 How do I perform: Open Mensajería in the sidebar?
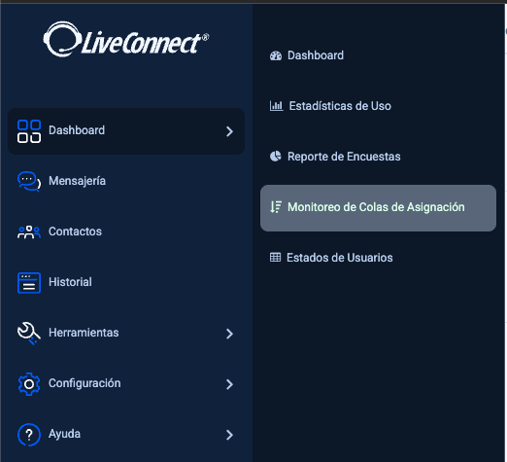77,181
